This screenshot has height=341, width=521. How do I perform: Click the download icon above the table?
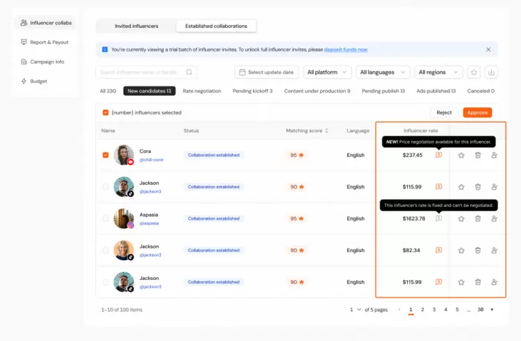point(492,72)
